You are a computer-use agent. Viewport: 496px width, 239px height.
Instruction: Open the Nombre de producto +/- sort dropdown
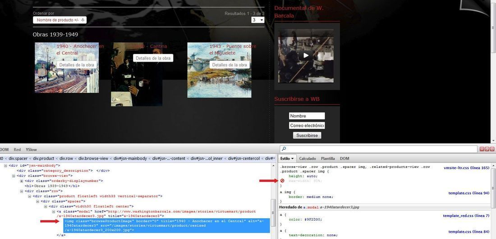click(60, 20)
